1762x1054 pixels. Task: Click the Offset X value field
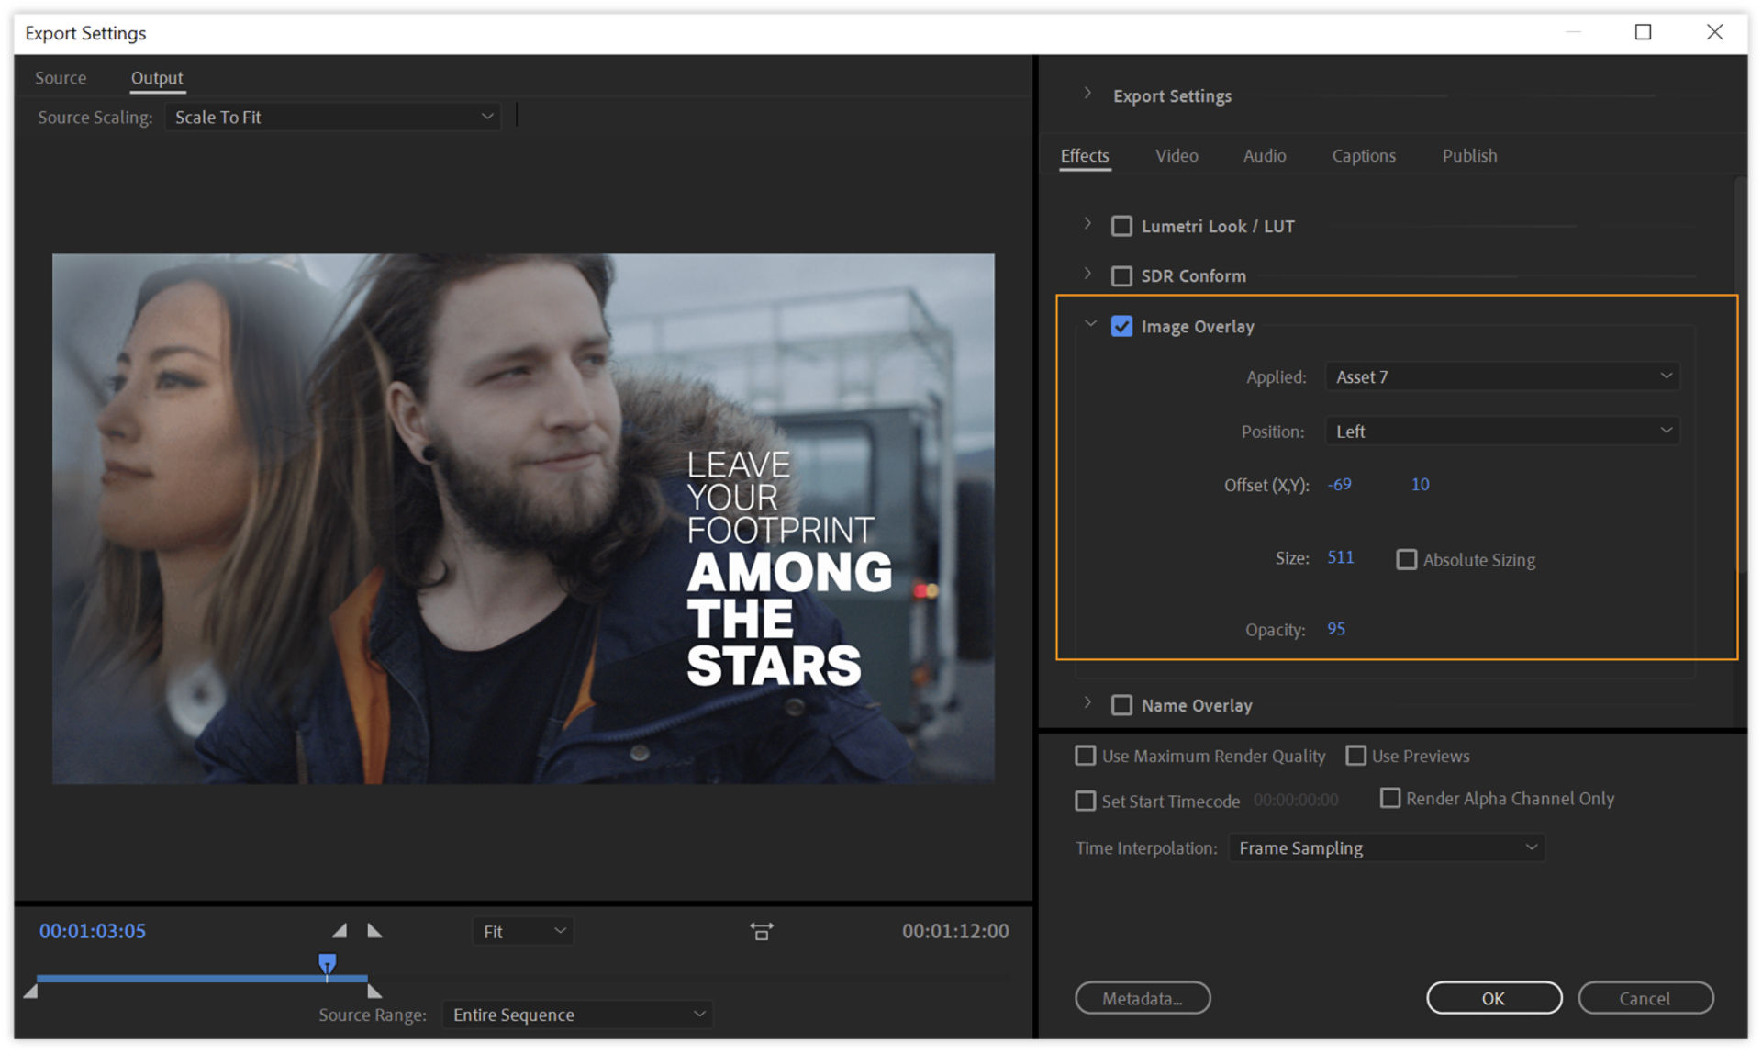click(1339, 485)
